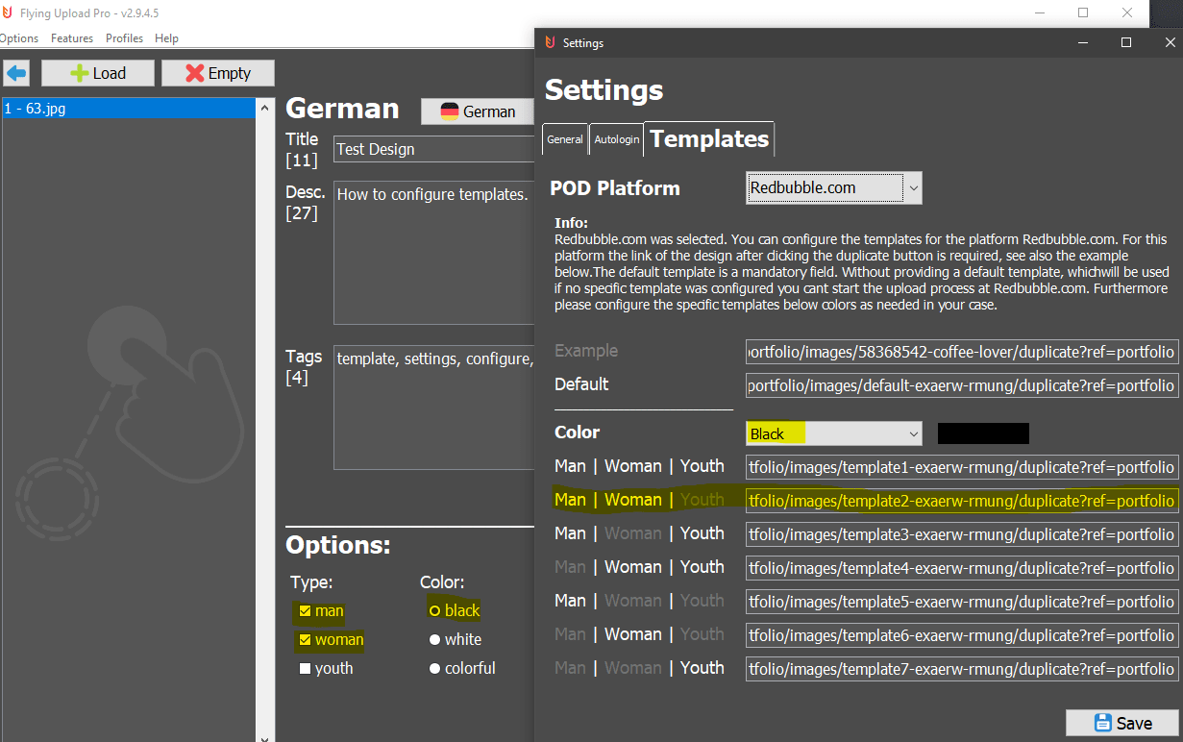Screen dimensions: 1183x742
Task: Select the white color radio option
Action: coord(434,640)
